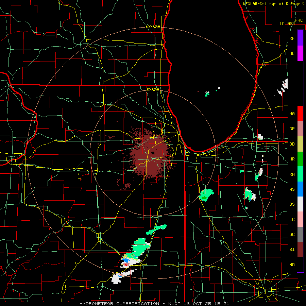306x306 pixels.
Task: Click the 'UK' legend label
Action: tap(292, 53)
